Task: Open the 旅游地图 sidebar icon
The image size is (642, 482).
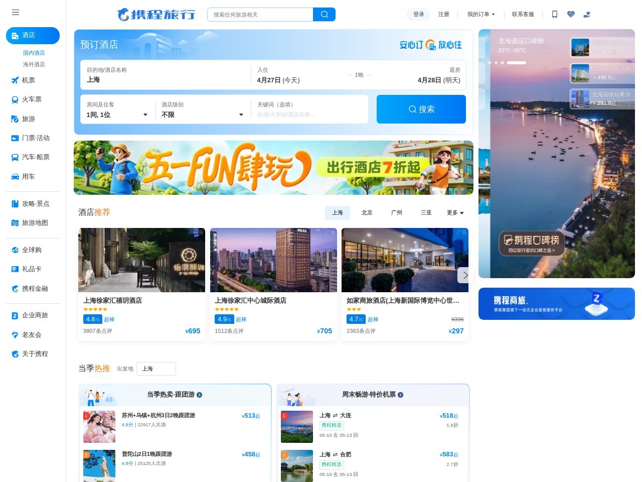Action: click(x=15, y=223)
